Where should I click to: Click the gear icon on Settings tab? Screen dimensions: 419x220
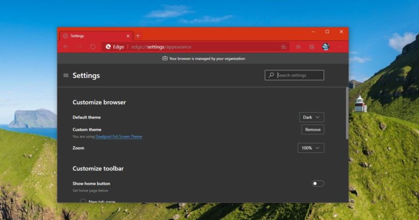(65, 36)
